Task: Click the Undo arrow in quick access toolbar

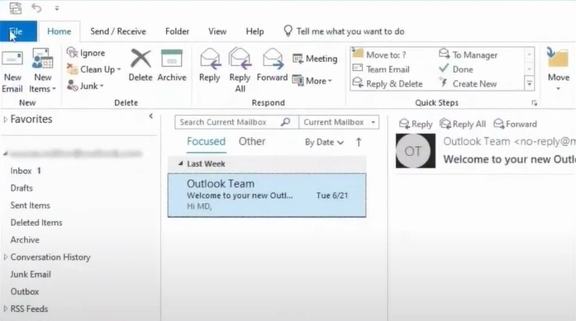Action: tap(36, 8)
